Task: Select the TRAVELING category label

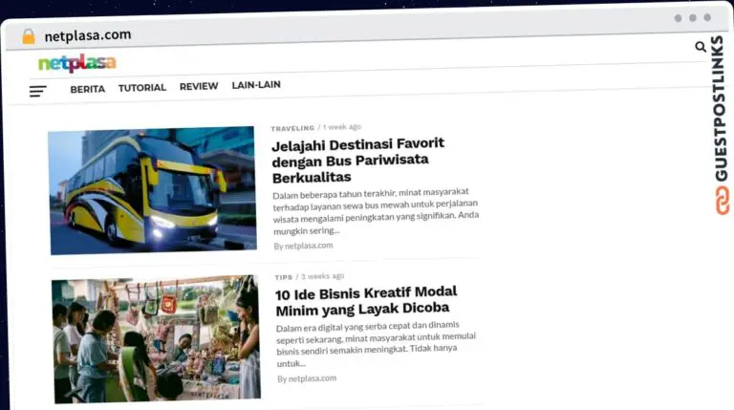Action: pyautogui.click(x=292, y=128)
